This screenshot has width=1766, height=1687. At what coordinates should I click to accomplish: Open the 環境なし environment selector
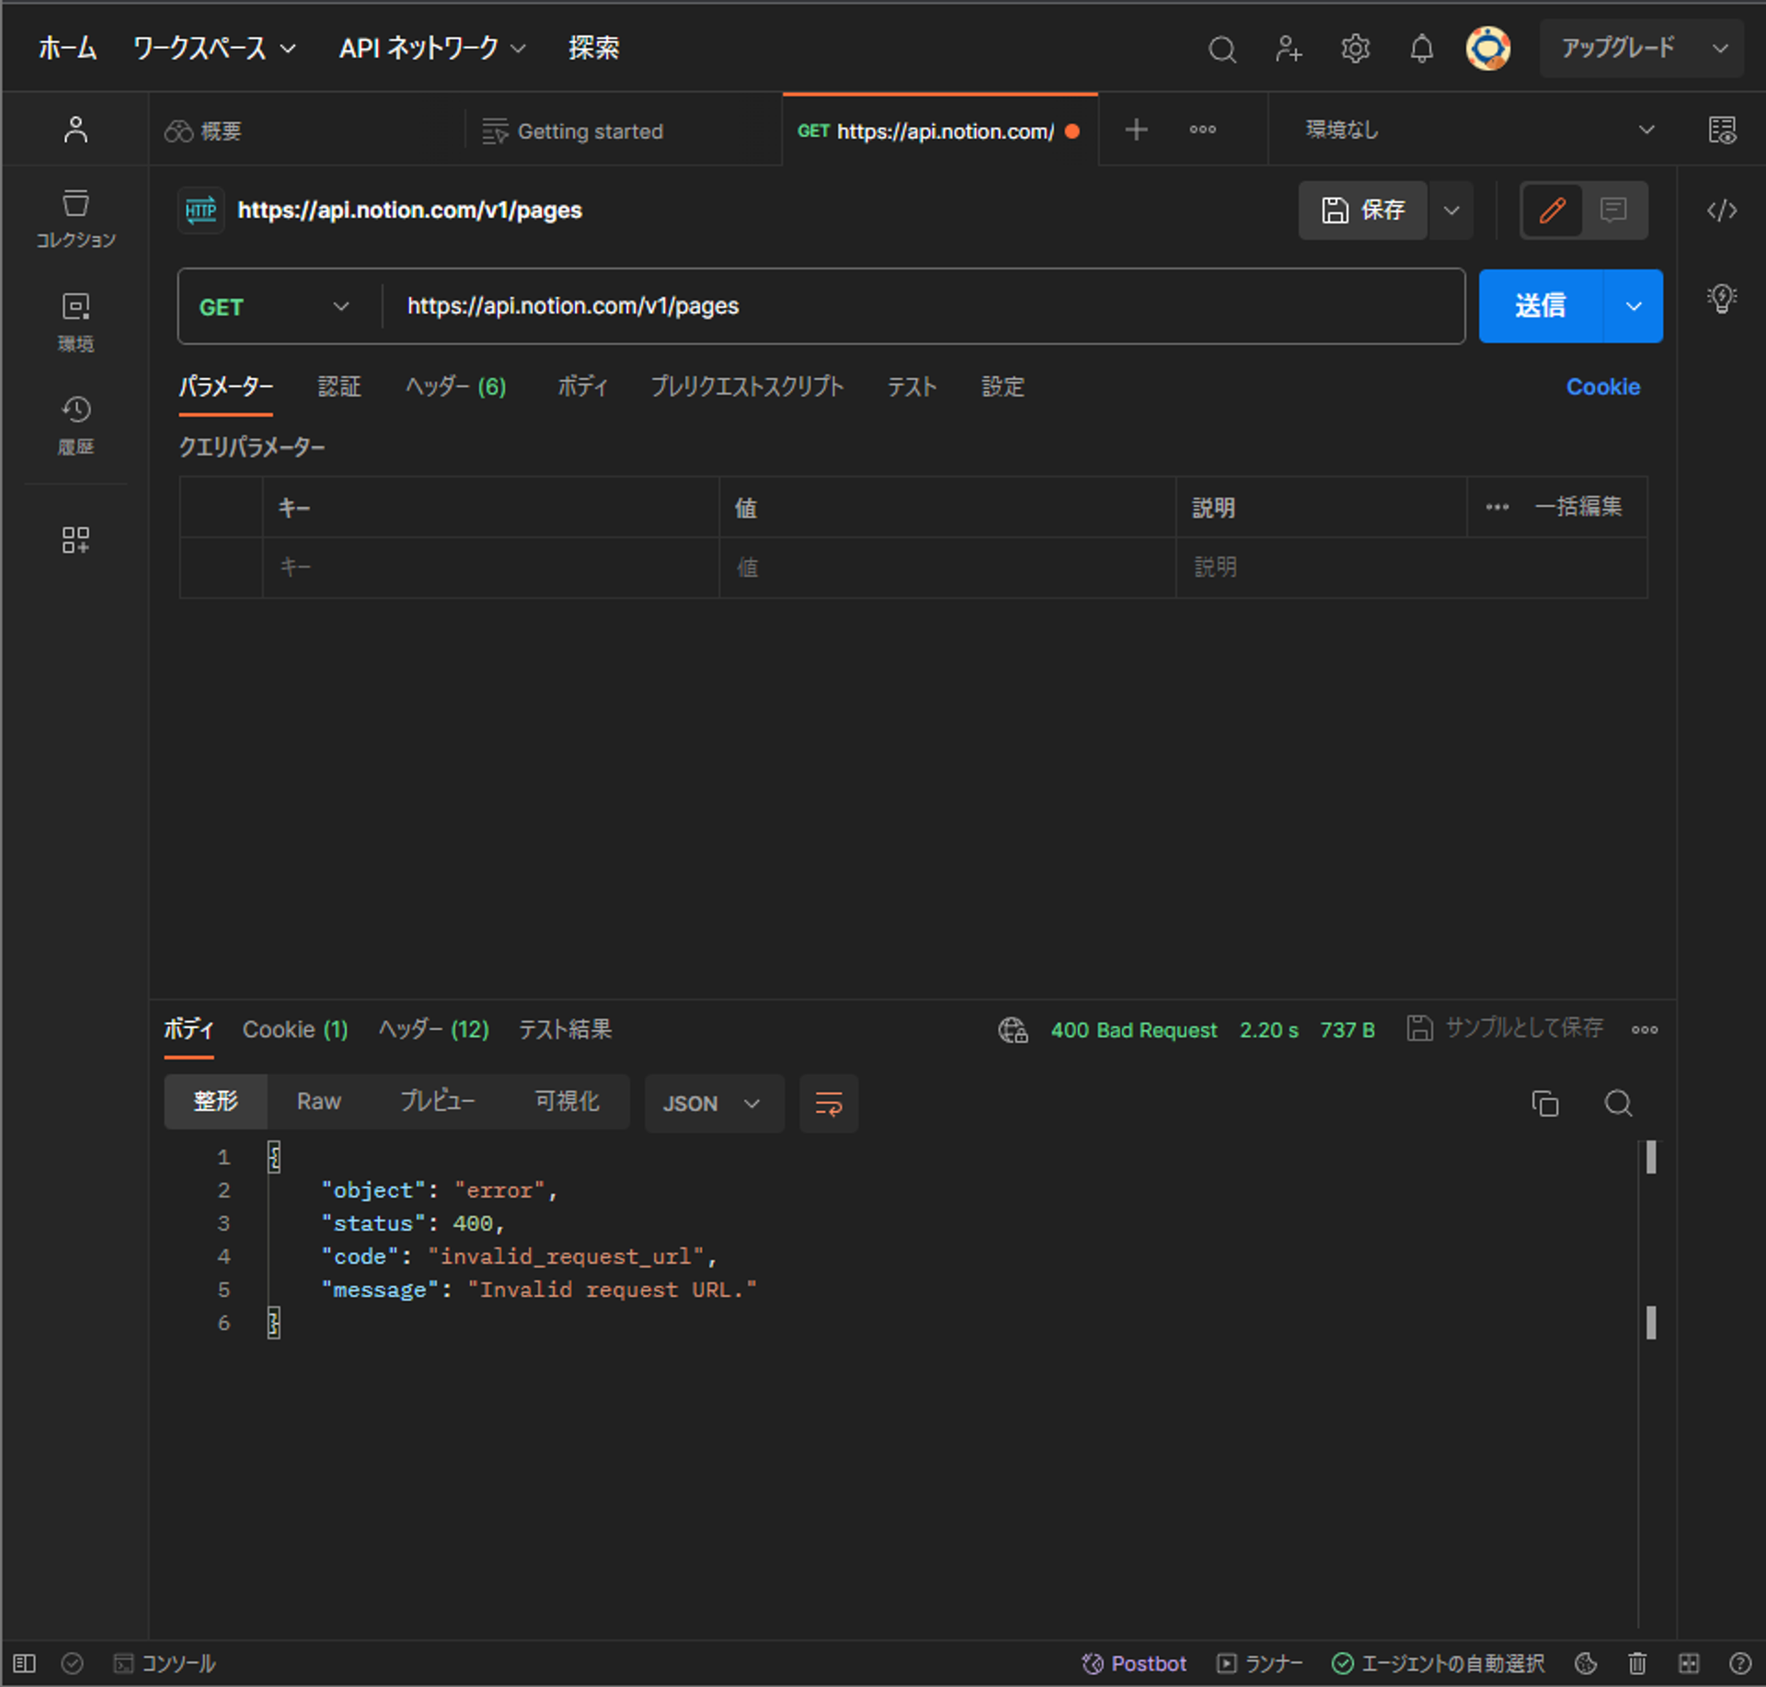point(1470,130)
